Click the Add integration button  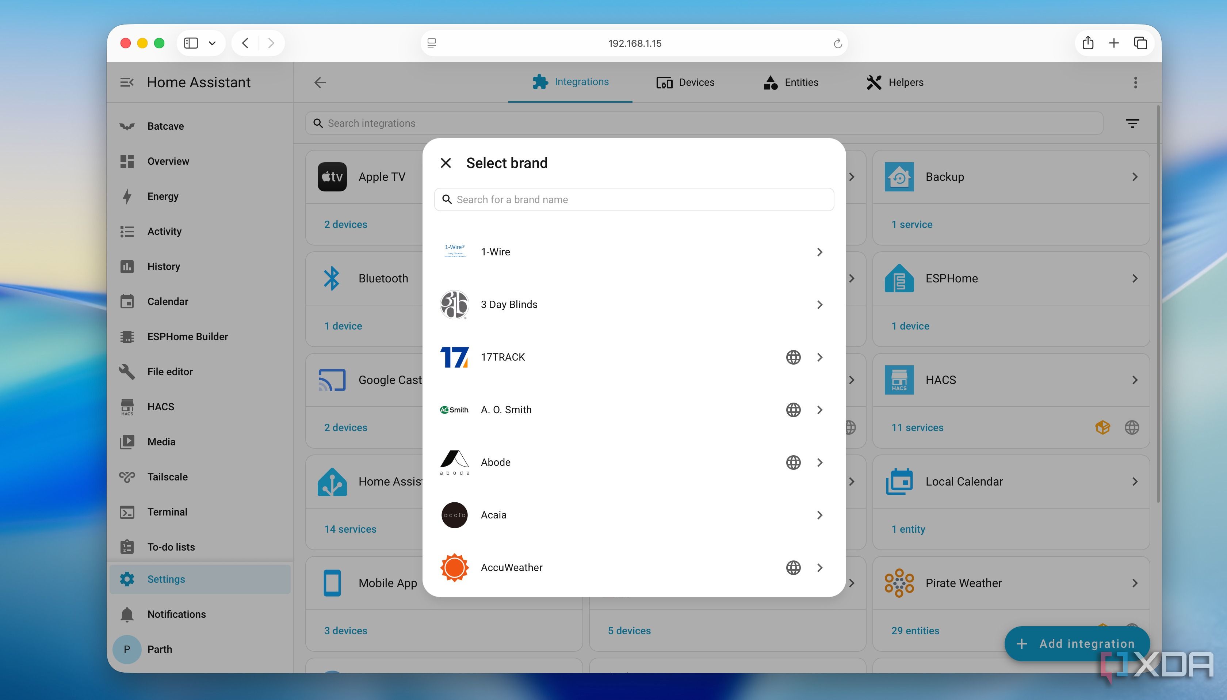coord(1077,643)
